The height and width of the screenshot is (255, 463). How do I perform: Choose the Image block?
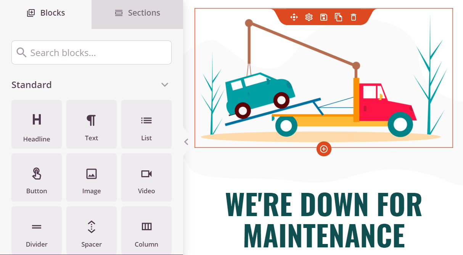(x=92, y=177)
